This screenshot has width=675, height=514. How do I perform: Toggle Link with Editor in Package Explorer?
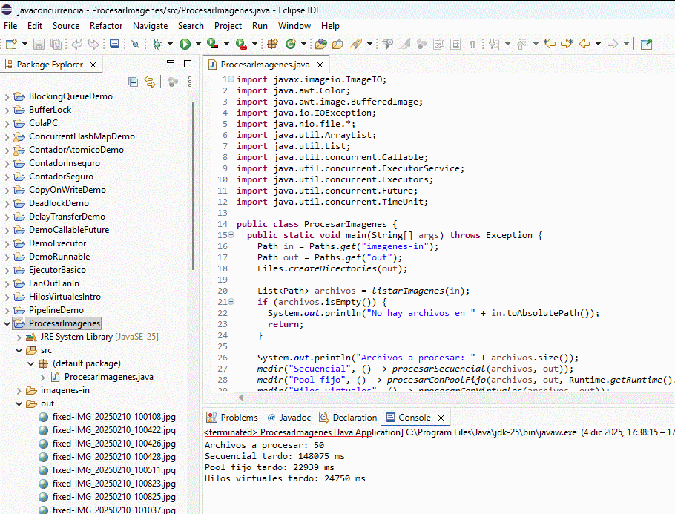(150, 82)
